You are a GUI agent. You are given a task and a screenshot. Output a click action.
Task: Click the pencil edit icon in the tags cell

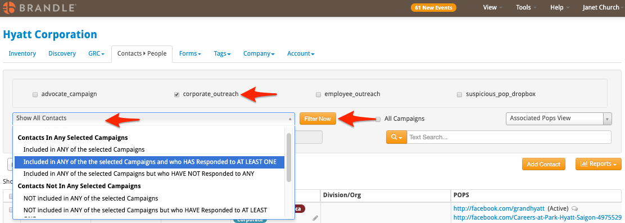coord(315,218)
